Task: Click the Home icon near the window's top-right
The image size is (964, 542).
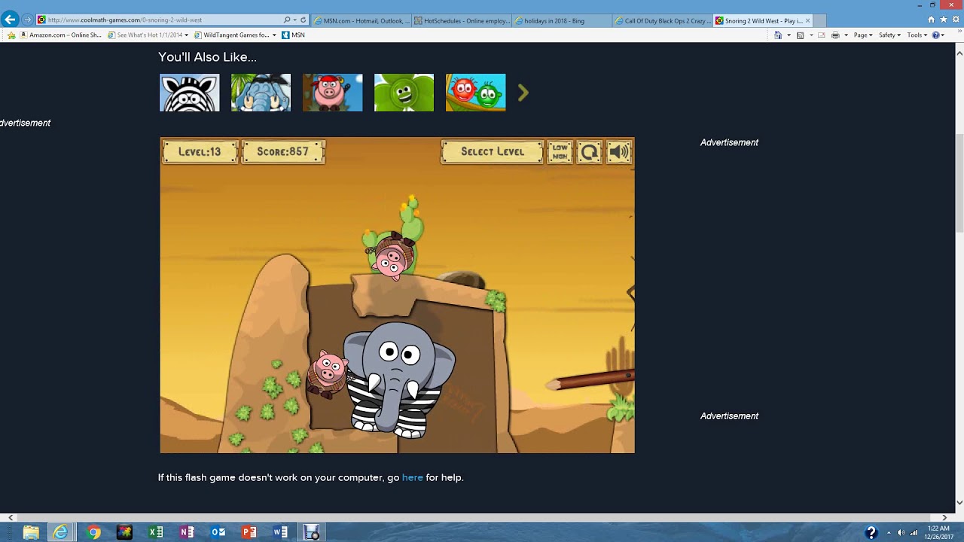Action: click(x=932, y=20)
